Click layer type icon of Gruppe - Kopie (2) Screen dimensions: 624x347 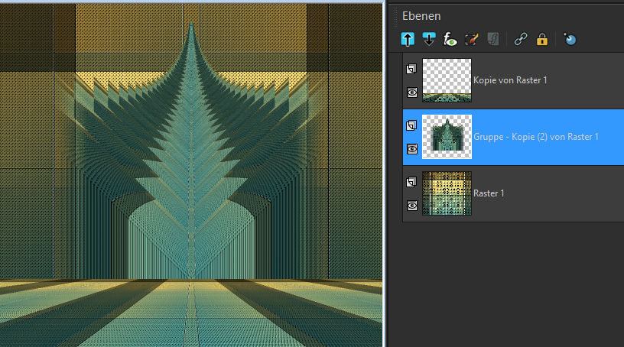pos(411,125)
